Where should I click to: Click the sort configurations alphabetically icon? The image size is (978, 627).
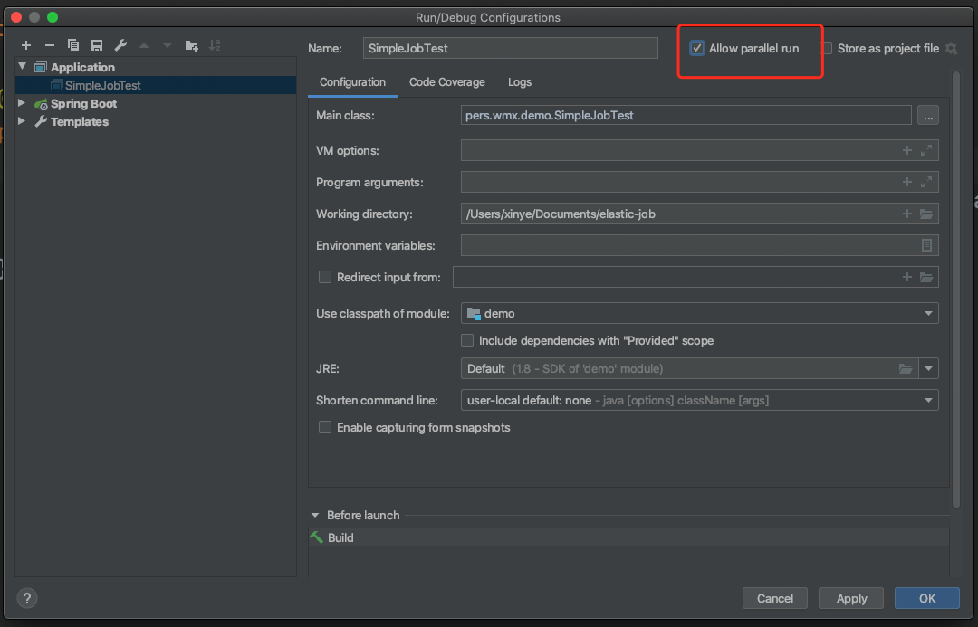tap(215, 45)
